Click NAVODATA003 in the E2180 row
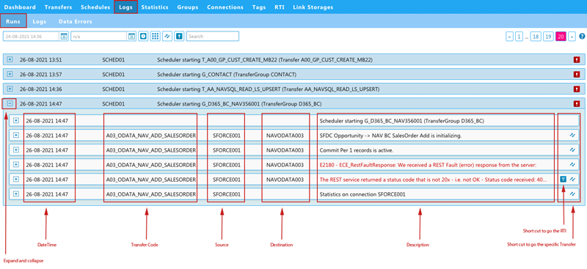587x269 pixels. click(285, 165)
